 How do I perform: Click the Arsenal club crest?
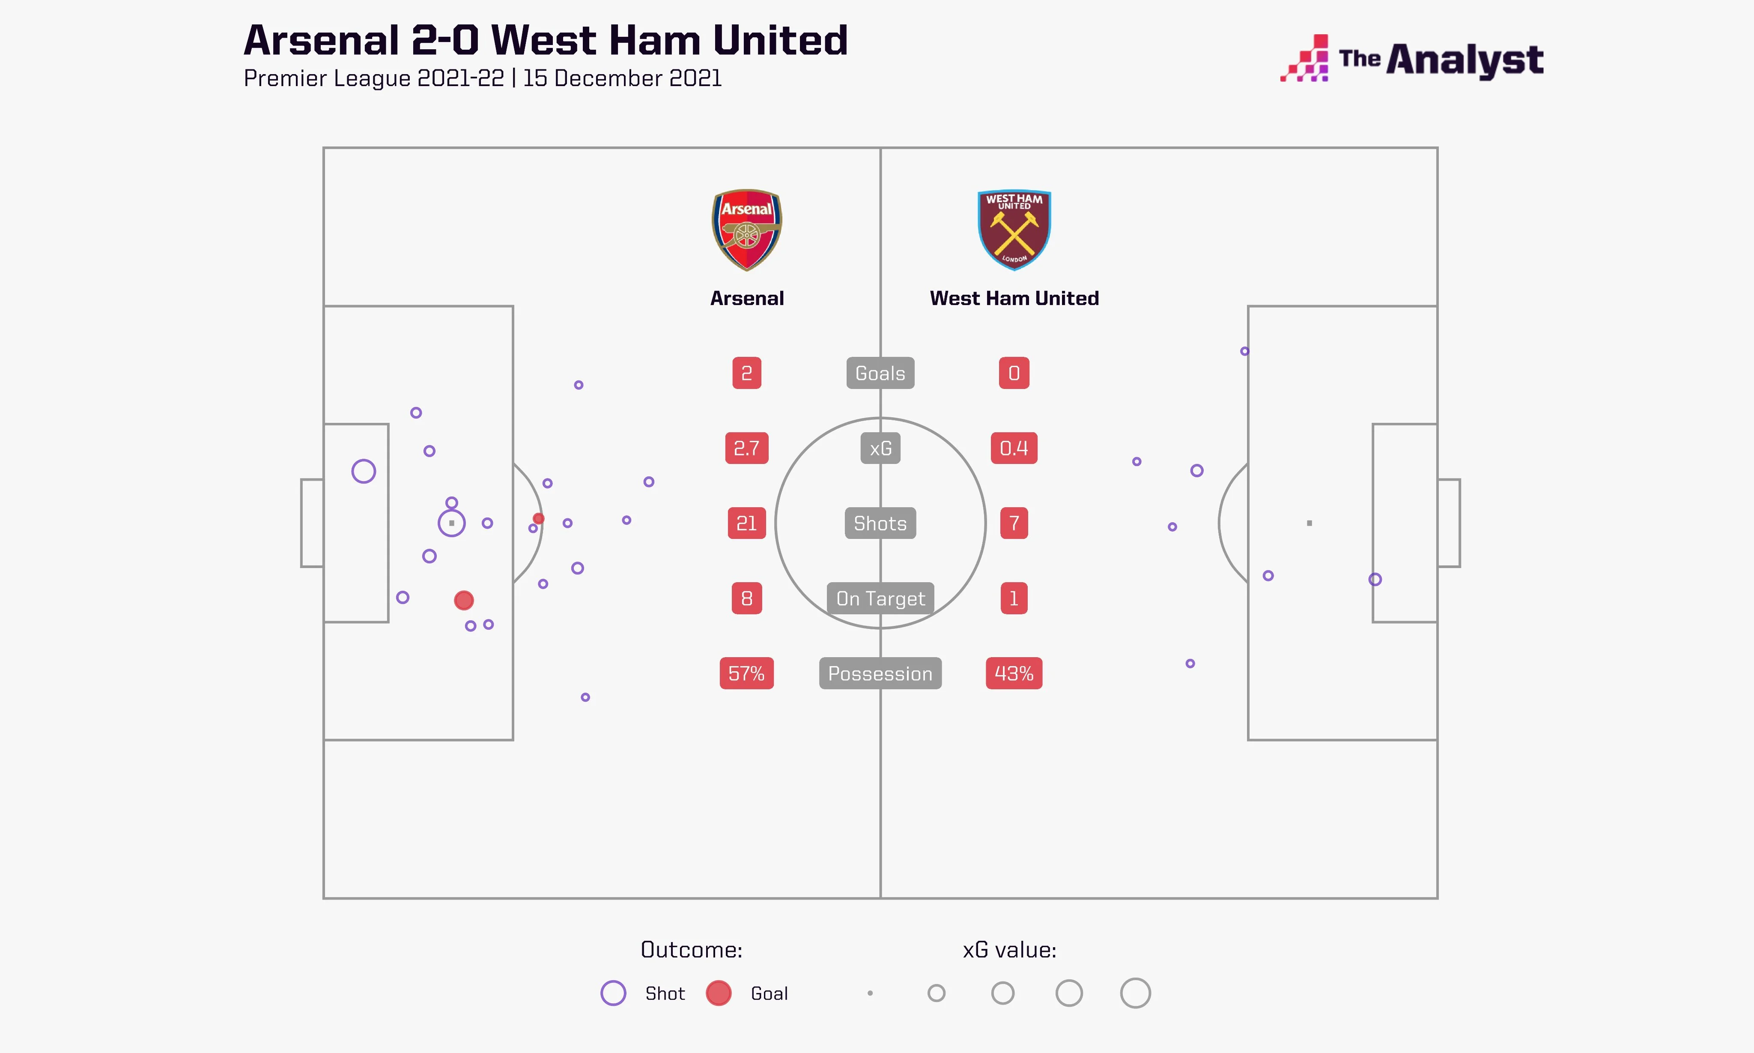coord(746,229)
